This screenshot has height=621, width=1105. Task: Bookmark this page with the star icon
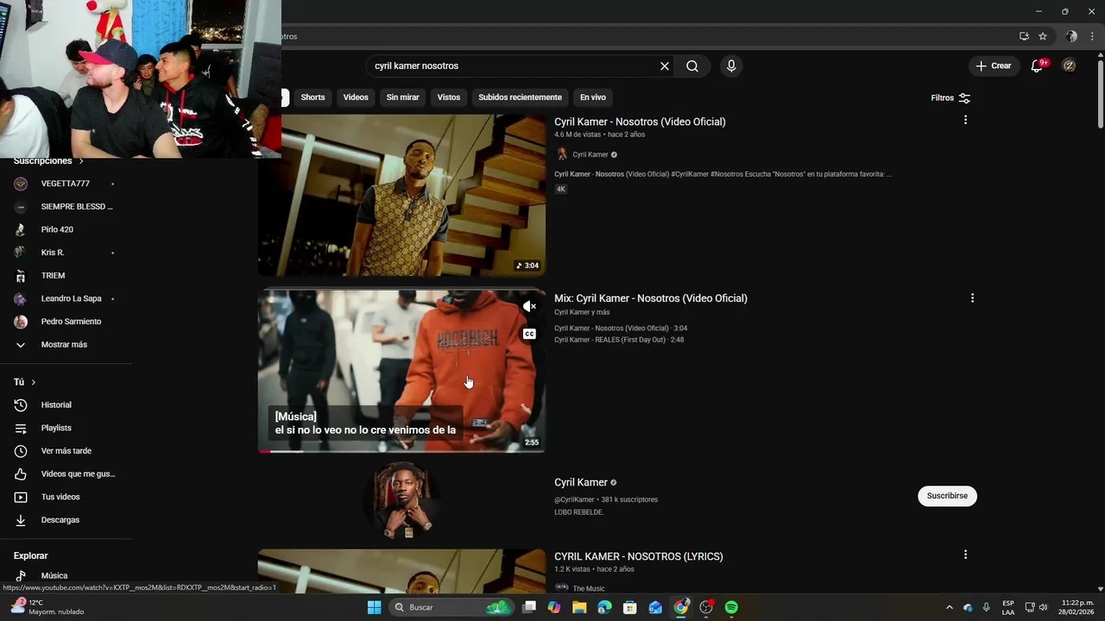[x=1043, y=36]
